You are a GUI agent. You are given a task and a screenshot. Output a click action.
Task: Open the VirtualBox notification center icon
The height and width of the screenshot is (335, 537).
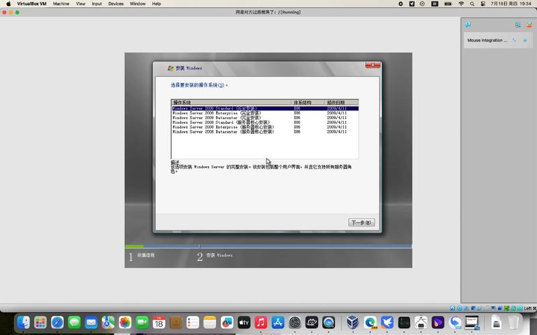(x=468, y=25)
